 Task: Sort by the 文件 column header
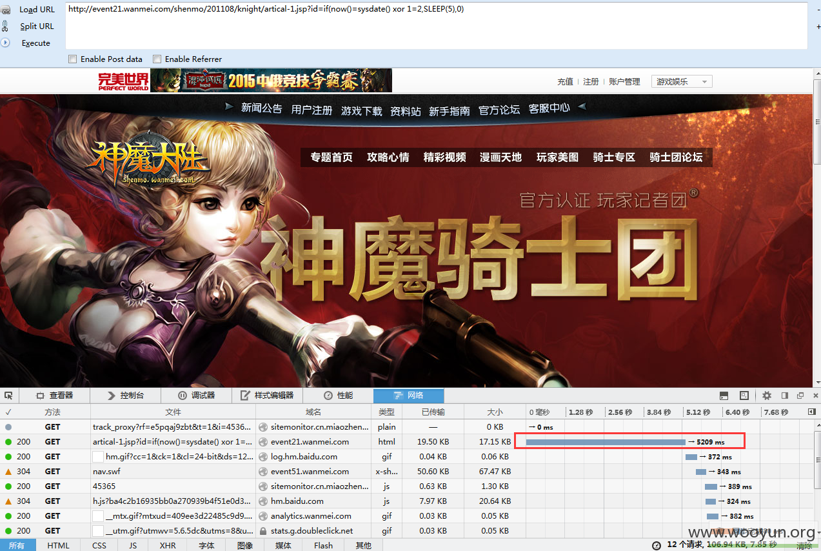click(x=173, y=412)
